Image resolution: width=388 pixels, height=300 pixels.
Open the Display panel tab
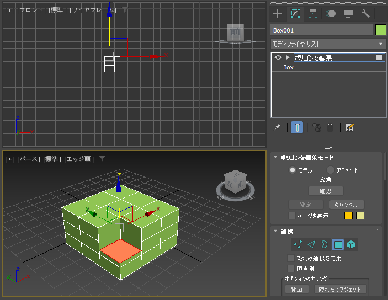348,14
